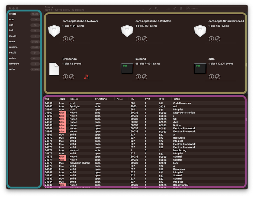
Task: Select the com.apple.WebKit.WebCon block icon
Action: pos(127,31)
